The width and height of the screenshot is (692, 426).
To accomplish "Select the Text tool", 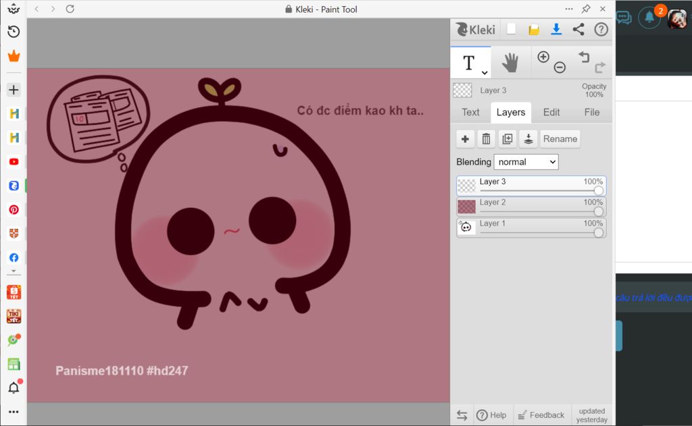I will click(469, 63).
